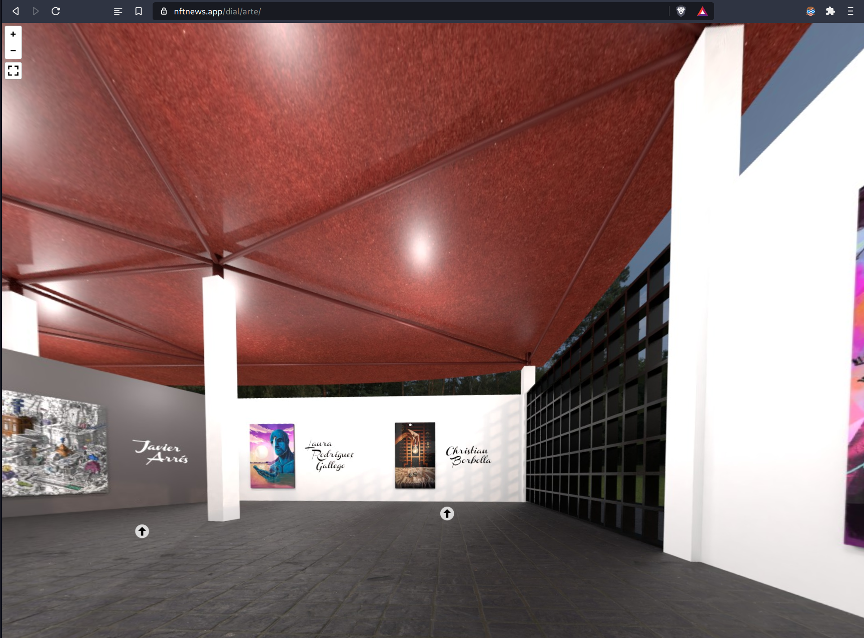
Task: Reload the page with refresh icon
Action: (56, 11)
